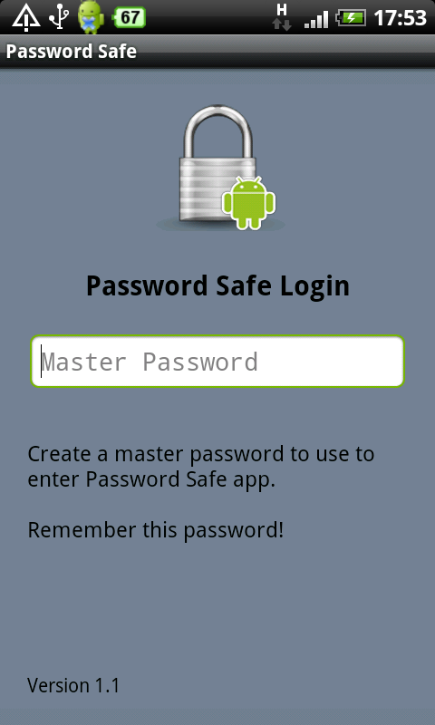Tap the green Android robot on padlock

pos(248,202)
